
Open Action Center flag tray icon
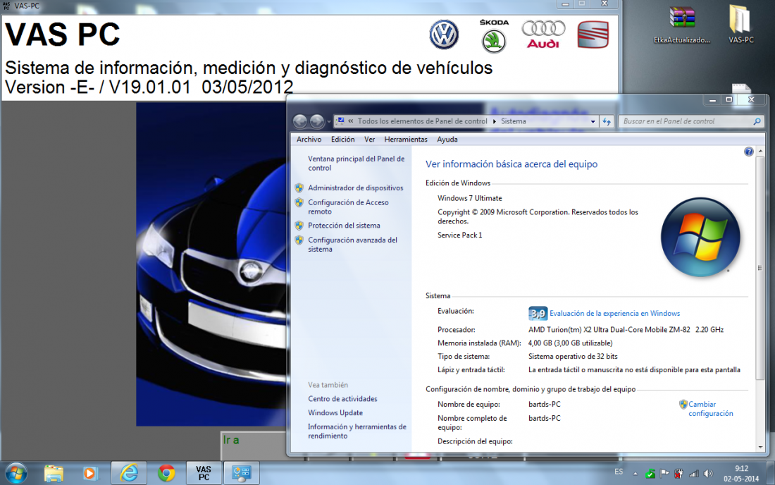tap(665, 474)
